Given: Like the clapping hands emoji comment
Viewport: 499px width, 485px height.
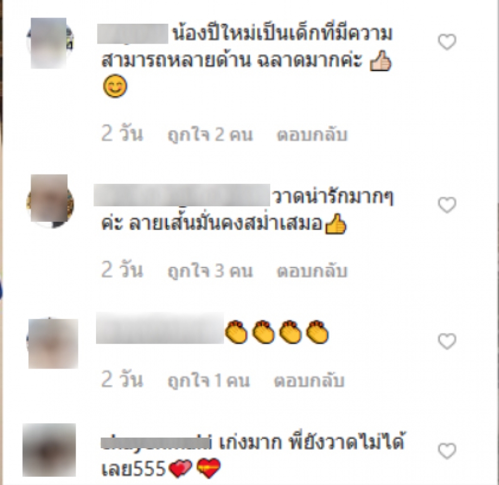Looking at the screenshot, I should click(447, 341).
